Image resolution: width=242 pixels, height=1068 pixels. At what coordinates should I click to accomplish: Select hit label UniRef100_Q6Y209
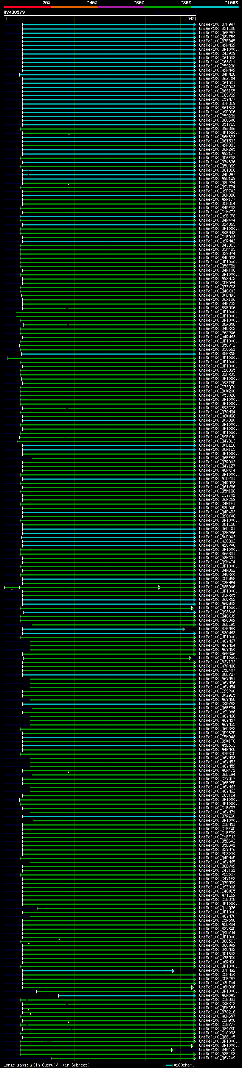pos(217,1058)
